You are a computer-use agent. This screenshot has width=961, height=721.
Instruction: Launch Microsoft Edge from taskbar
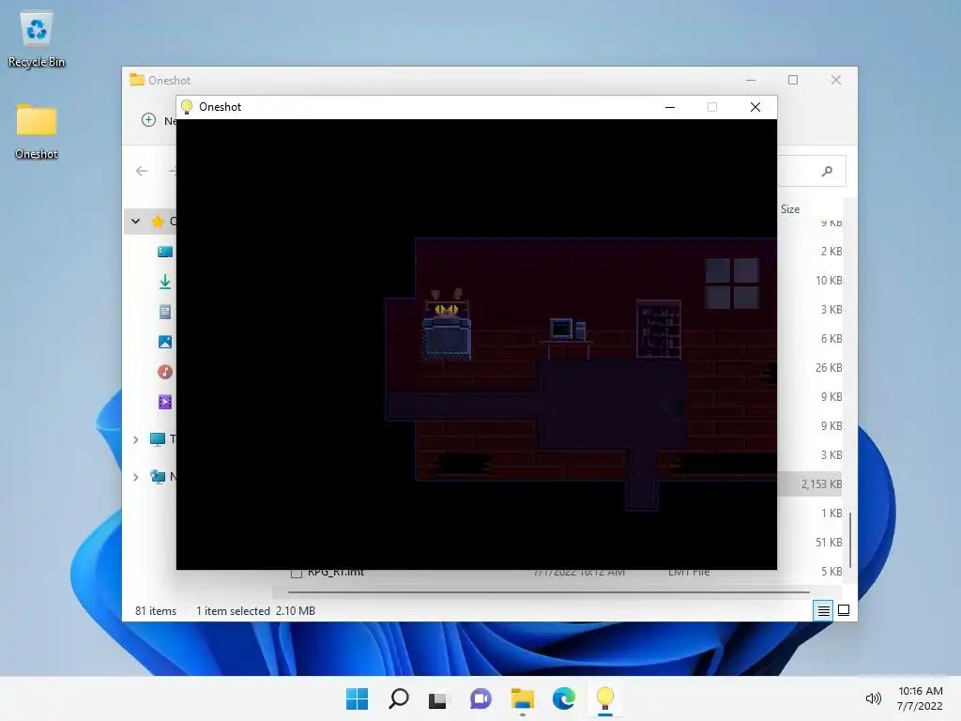pyautogui.click(x=563, y=698)
